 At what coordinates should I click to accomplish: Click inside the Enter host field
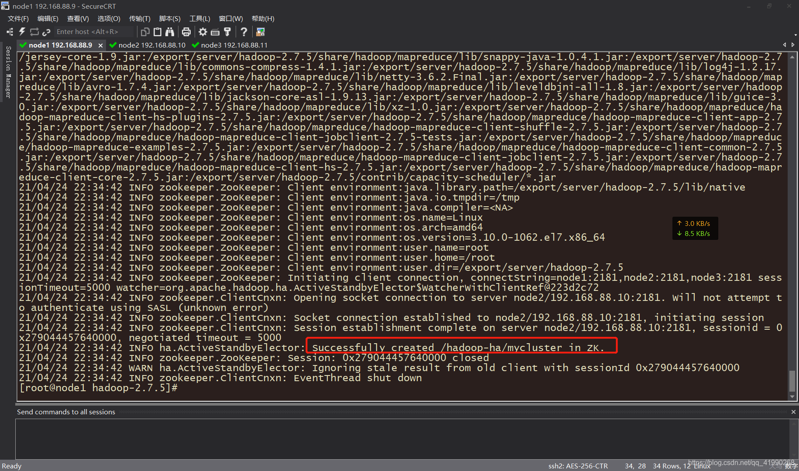coord(94,32)
